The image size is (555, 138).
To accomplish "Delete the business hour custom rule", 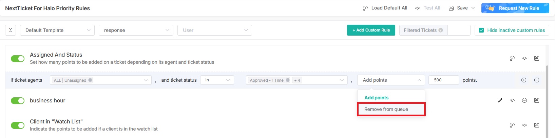I will [524, 100].
